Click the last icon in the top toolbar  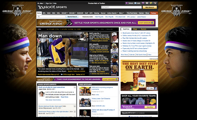[x=155, y=3]
